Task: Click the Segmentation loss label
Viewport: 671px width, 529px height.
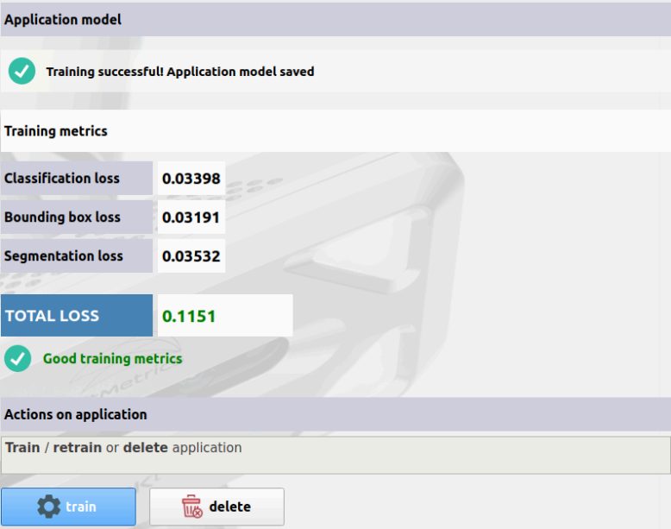Action: click(77, 256)
